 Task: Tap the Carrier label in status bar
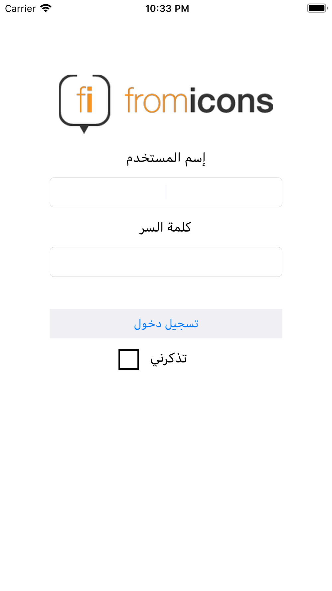pos(20,8)
